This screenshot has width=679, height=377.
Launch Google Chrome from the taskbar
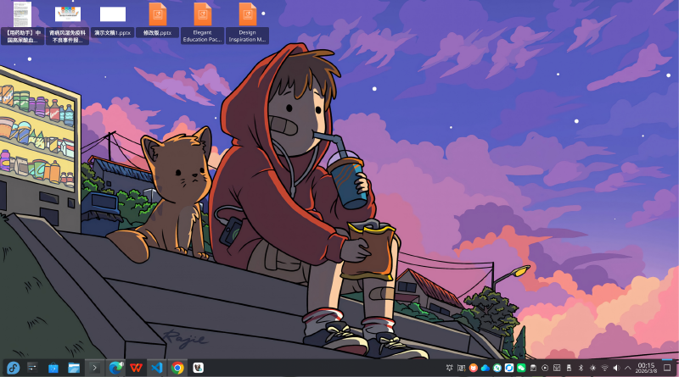pyautogui.click(x=177, y=368)
